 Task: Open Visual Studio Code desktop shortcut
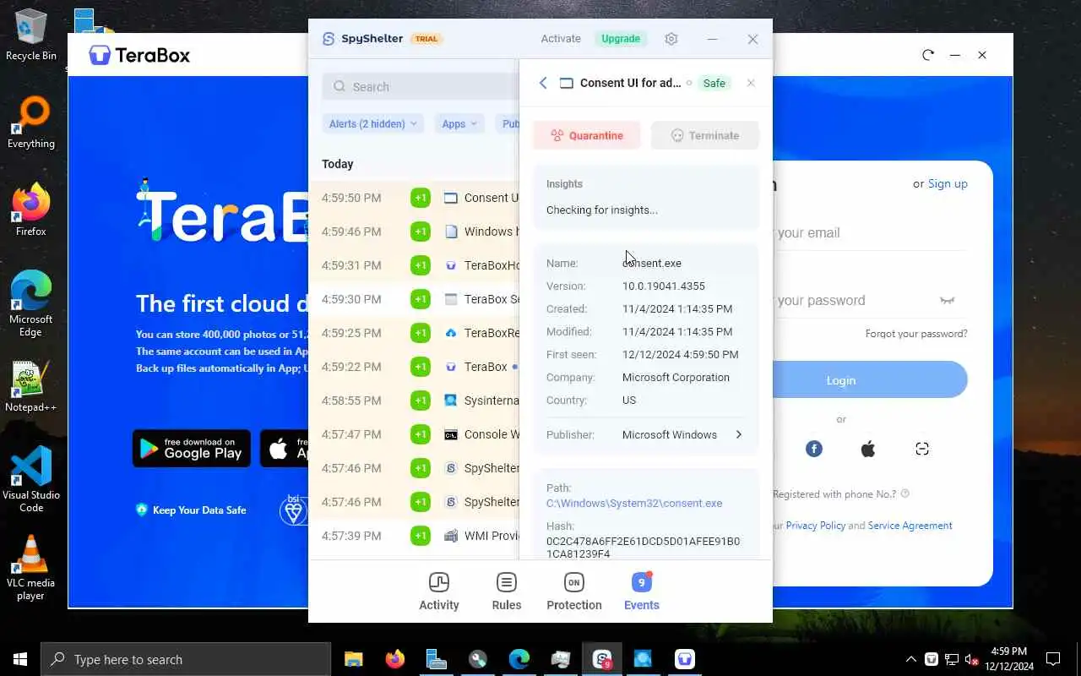[x=31, y=480]
